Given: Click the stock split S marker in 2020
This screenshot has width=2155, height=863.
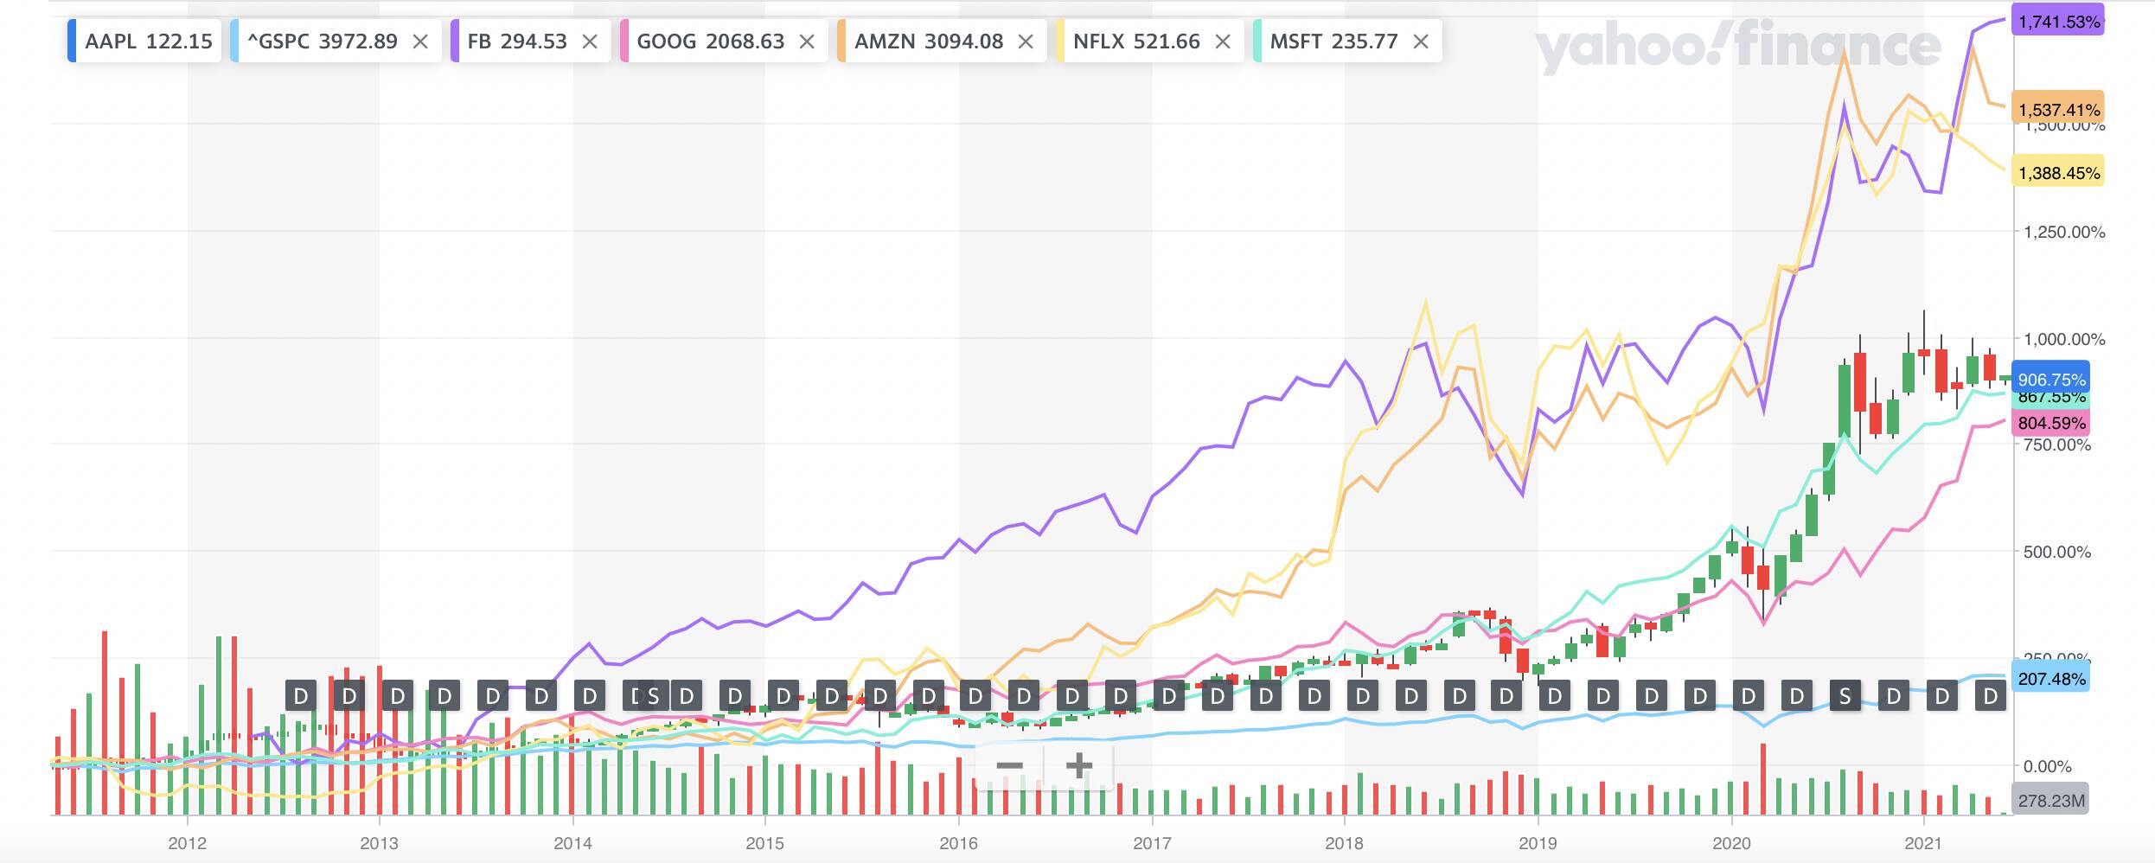Looking at the screenshot, I should click(x=1845, y=696).
